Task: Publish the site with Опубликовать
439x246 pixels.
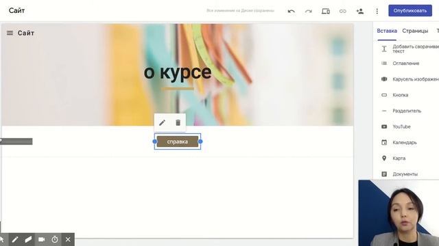Action: (410, 11)
